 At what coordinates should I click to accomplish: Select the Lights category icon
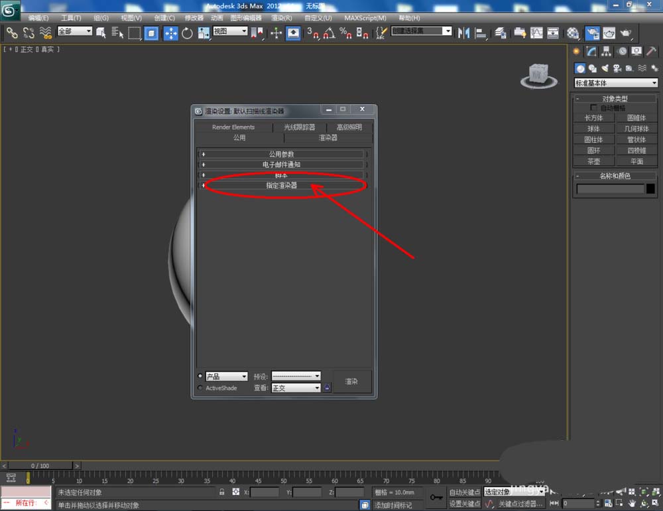coord(605,68)
